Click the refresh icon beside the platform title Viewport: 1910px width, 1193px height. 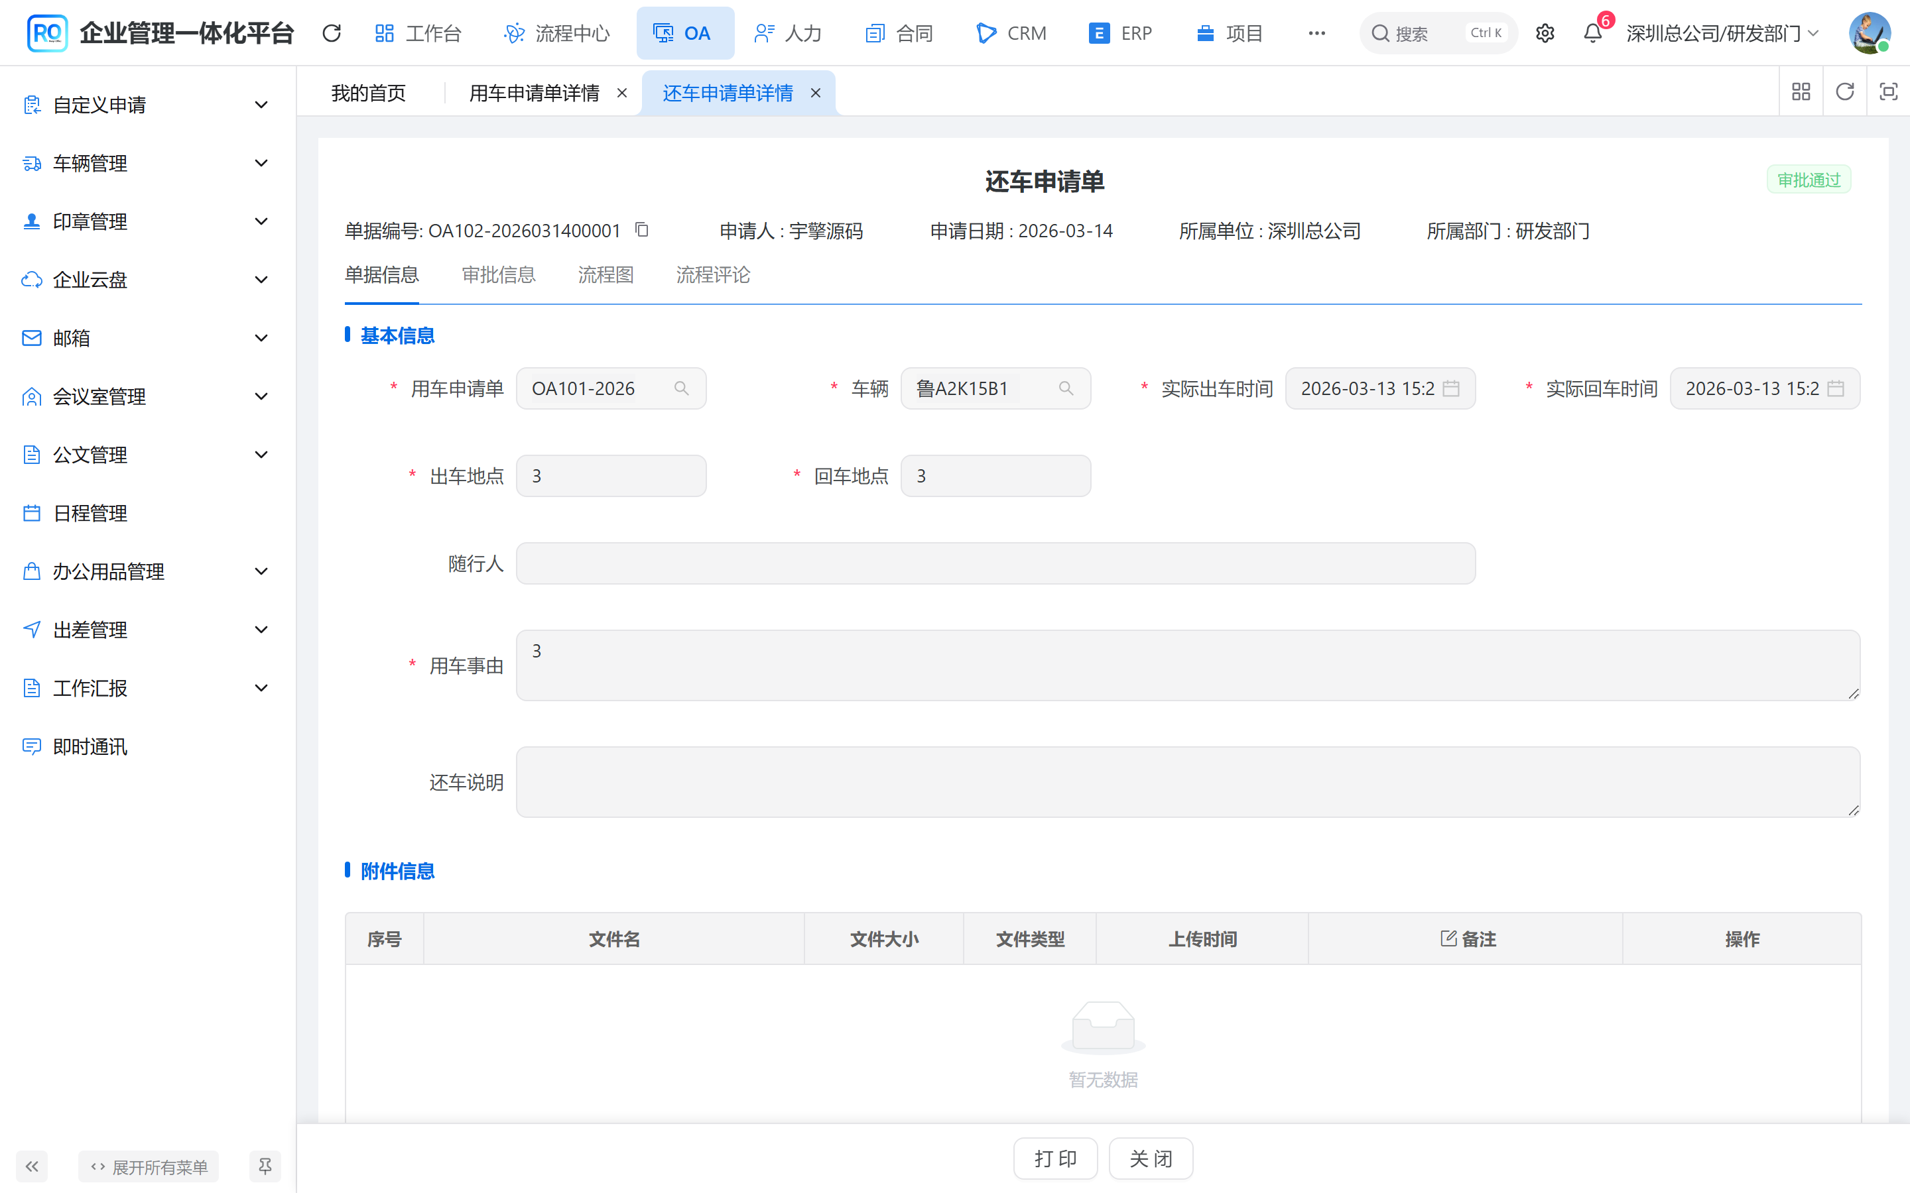(x=332, y=33)
